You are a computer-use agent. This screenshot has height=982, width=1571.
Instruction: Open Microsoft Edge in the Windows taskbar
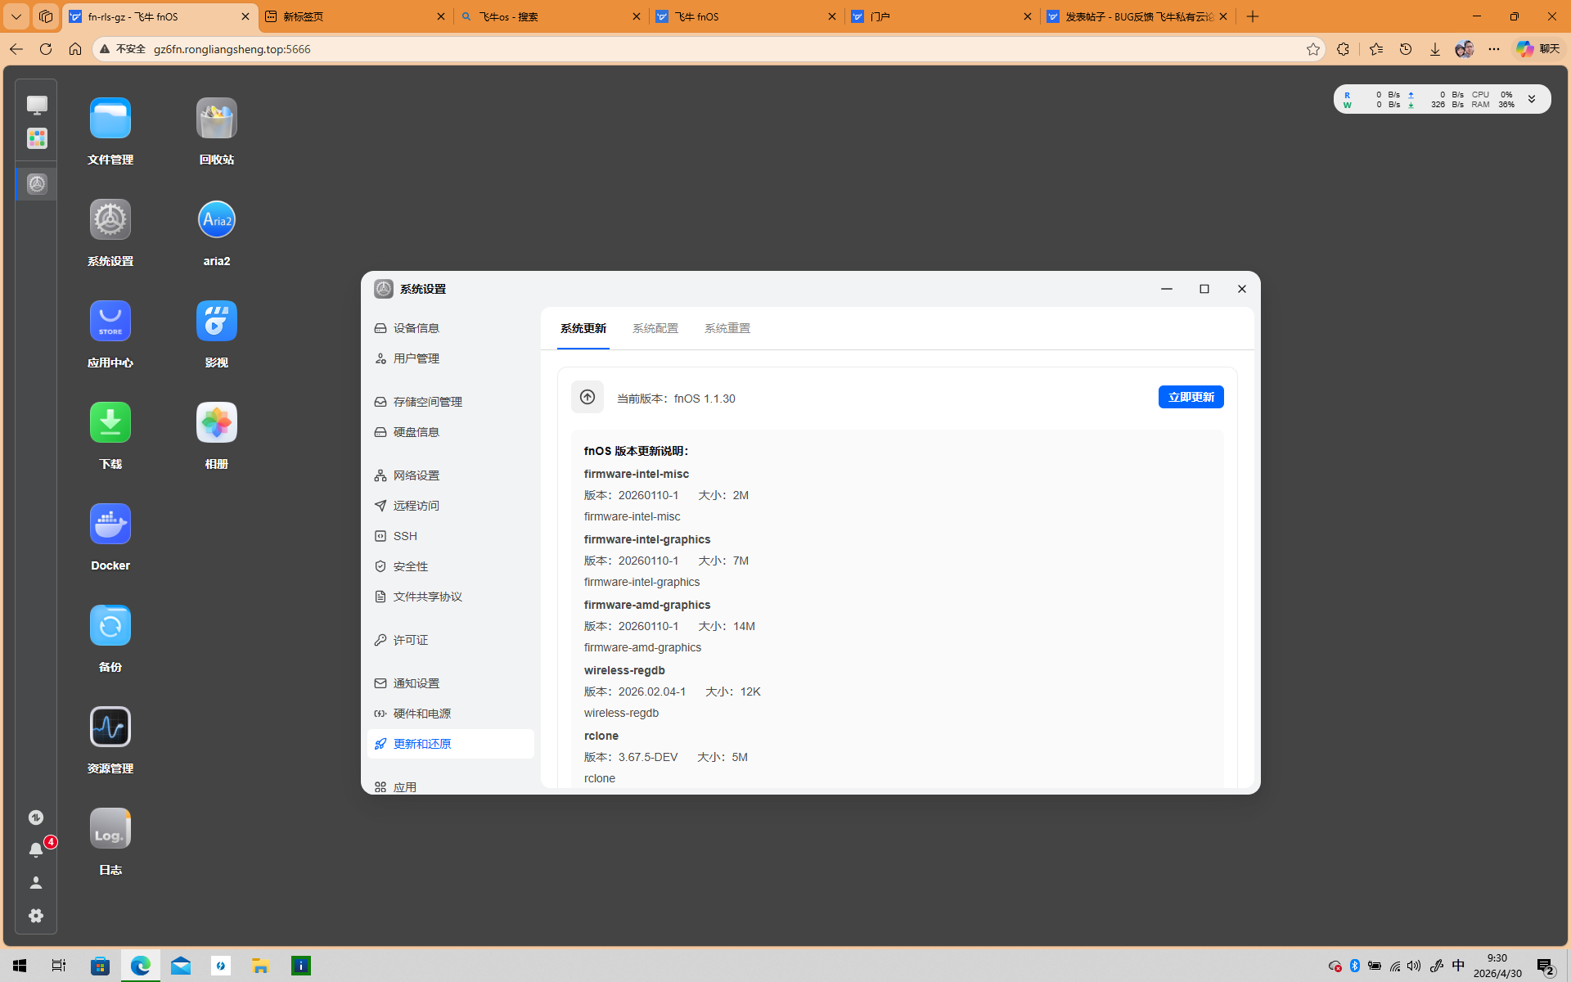click(141, 966)
